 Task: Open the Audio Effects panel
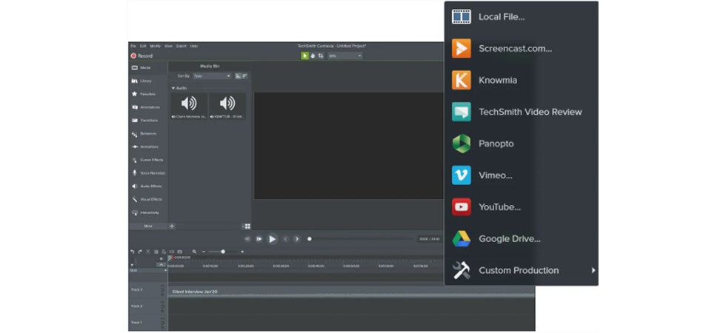point(148,186)
